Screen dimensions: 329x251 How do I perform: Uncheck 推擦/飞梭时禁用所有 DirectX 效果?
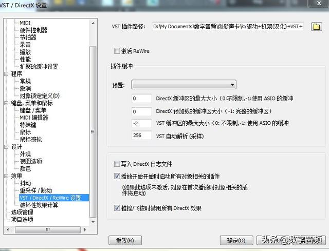117,208
